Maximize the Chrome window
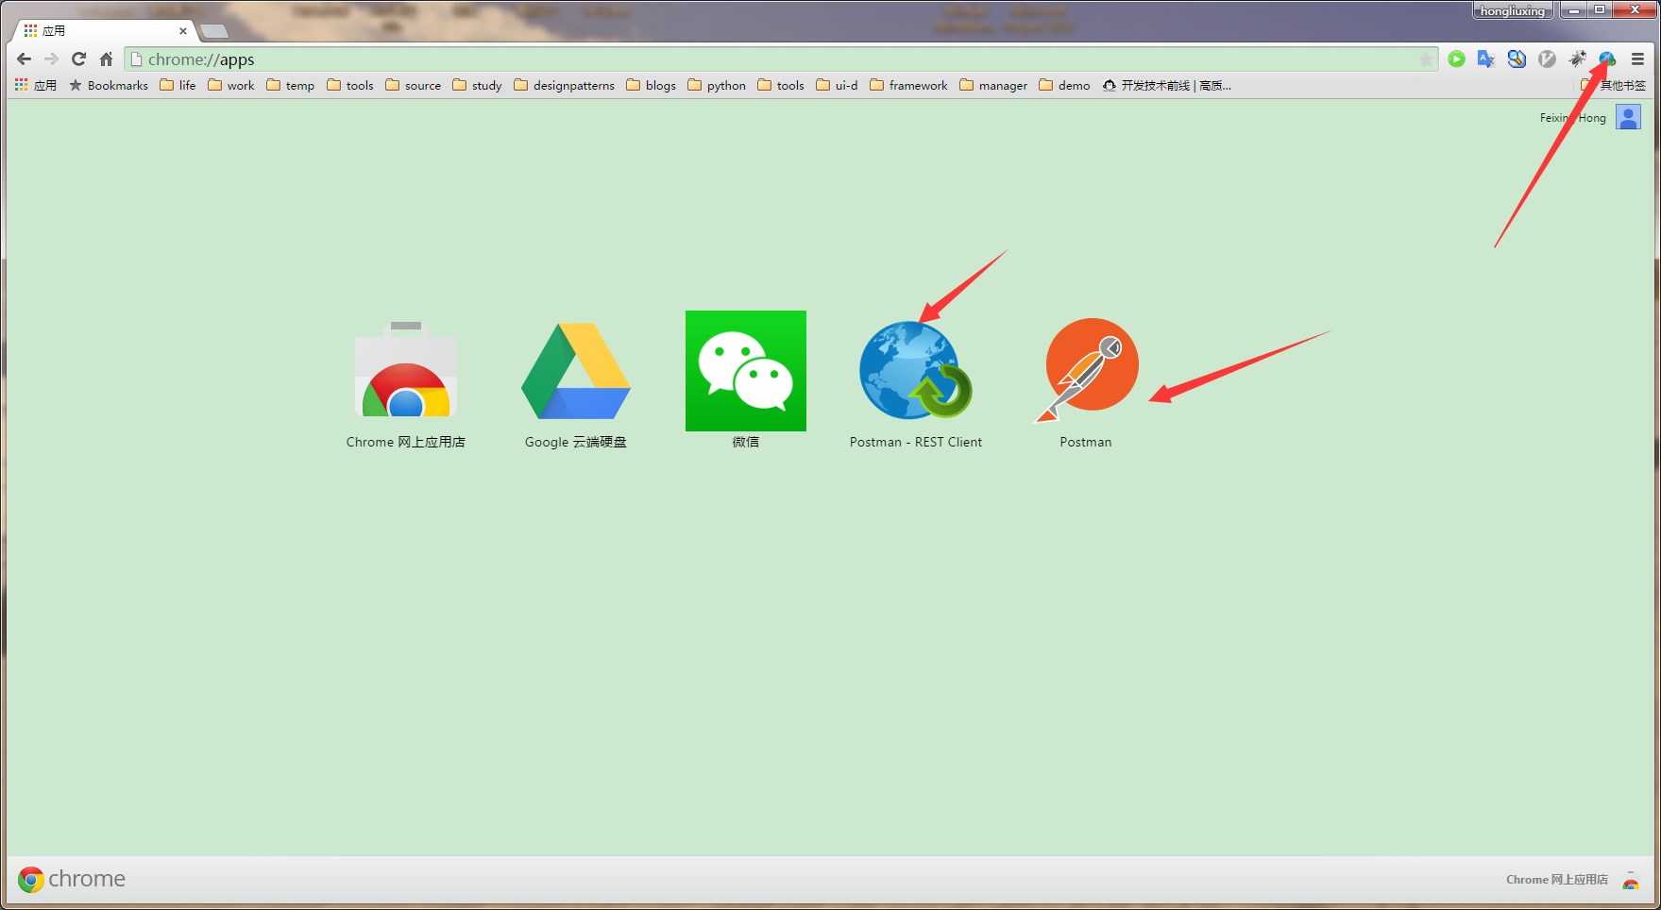Image resolution: width=1661 pixels, height=910 pixels. pos(1600,10)
